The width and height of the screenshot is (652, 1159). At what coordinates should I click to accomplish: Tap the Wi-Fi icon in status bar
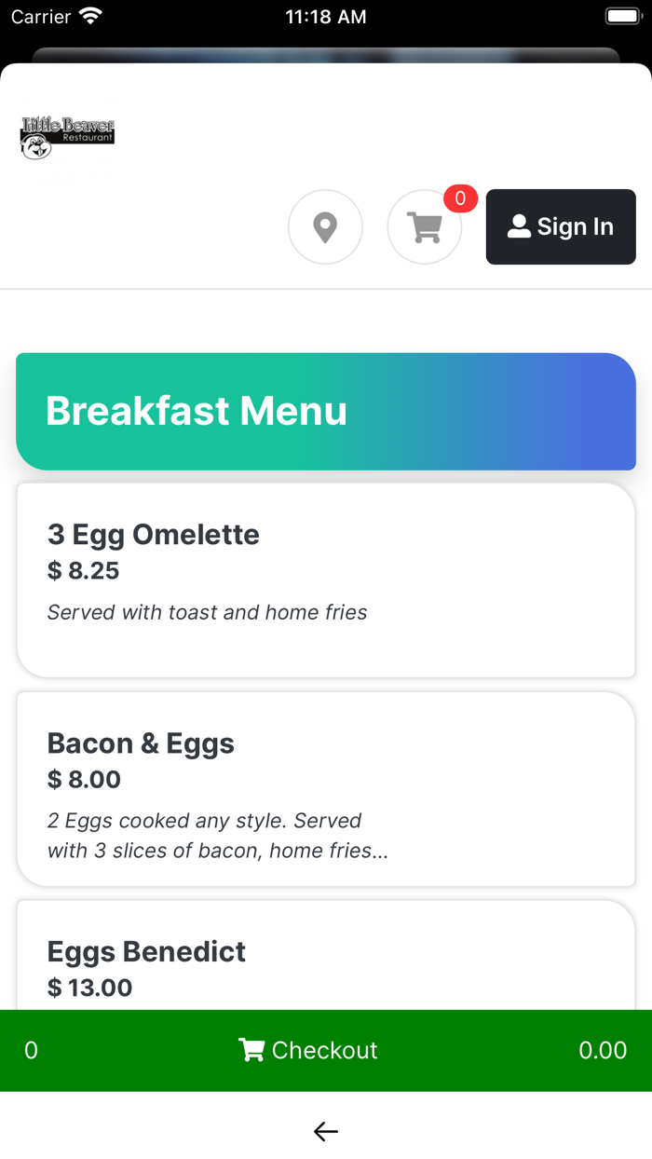pyautogui.click(x=90, y=17)
